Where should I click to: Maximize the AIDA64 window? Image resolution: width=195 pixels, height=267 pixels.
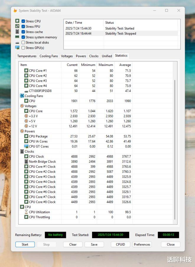click(x=167, y=10)
